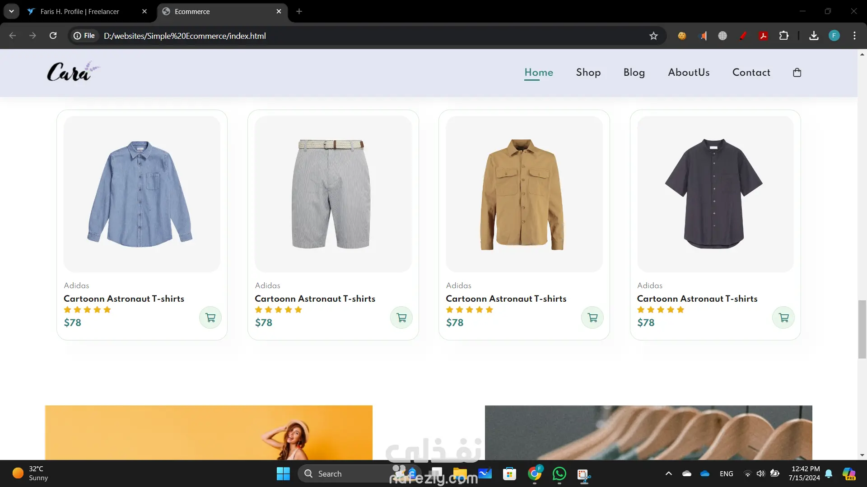The image size is (867, 487).
Task: Open browser downloads icon
Action: click(814, 36)
